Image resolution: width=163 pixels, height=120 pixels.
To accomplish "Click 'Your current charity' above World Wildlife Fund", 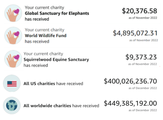I will [x=44, y=30].
